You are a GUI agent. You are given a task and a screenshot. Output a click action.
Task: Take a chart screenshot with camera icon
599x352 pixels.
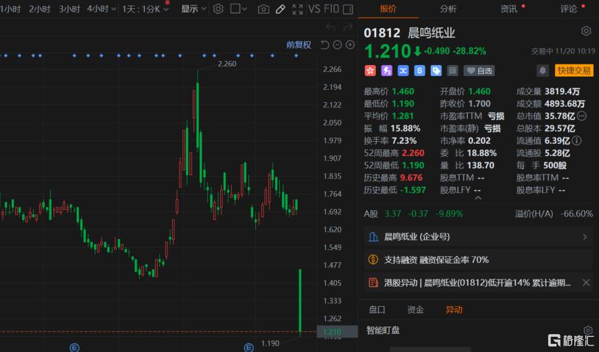point(263,9)
